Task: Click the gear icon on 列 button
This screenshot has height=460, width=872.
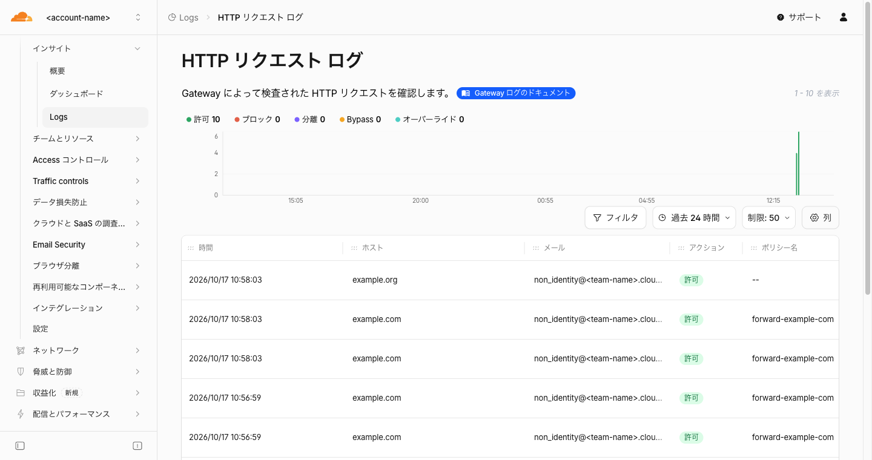Action: tap(814, 218)
